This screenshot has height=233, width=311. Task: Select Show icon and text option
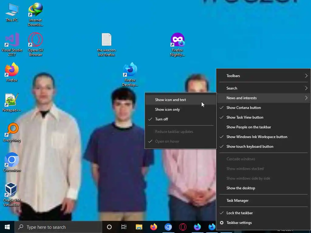[181, 100]
